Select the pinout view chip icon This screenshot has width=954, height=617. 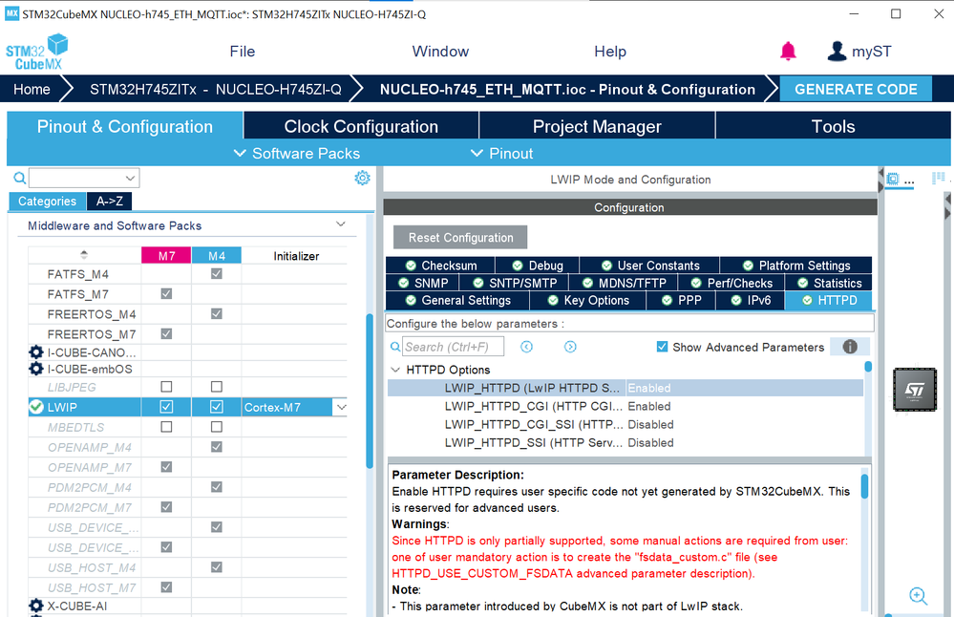893,179
